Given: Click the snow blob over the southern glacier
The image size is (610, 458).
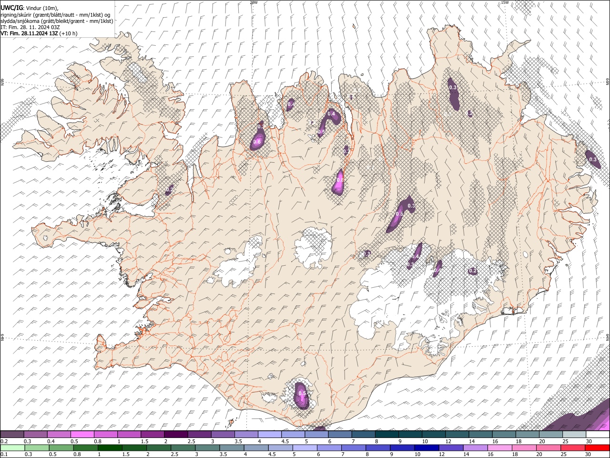Looking at the screenshot, I should (302, 395).
